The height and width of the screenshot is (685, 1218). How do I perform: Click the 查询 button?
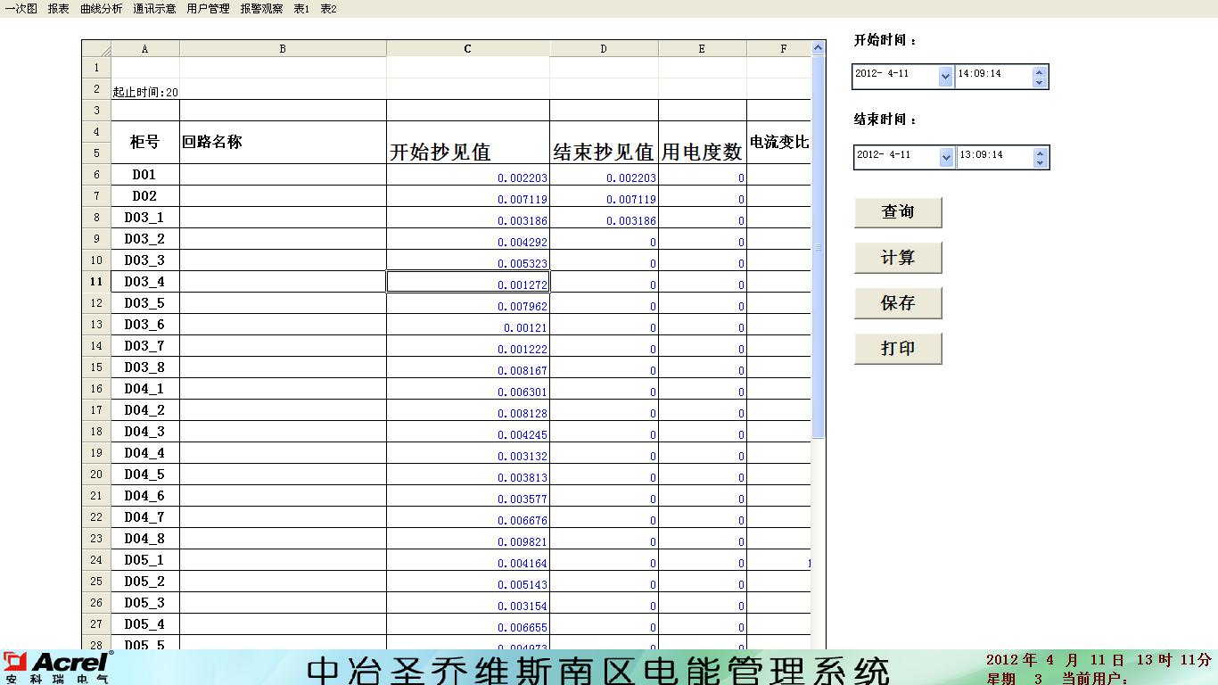click(898, 212)
